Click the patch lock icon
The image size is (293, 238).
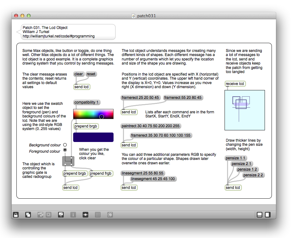tap(16, 215)
